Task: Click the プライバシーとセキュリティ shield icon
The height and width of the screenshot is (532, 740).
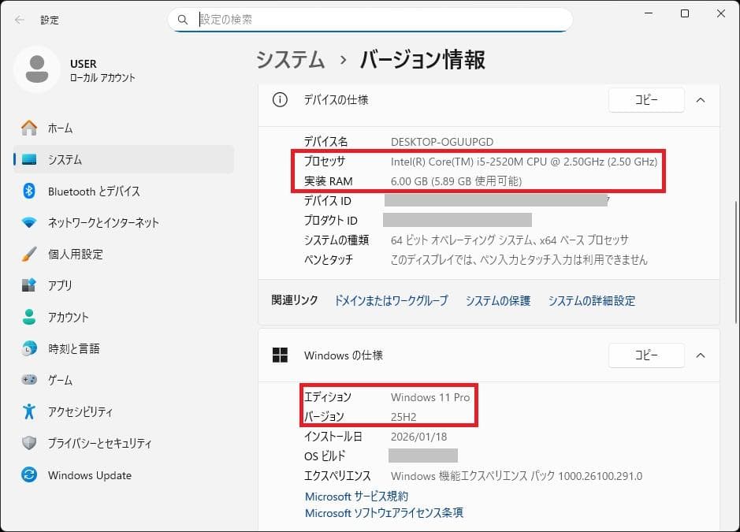Action: click(x=29, y=443)
